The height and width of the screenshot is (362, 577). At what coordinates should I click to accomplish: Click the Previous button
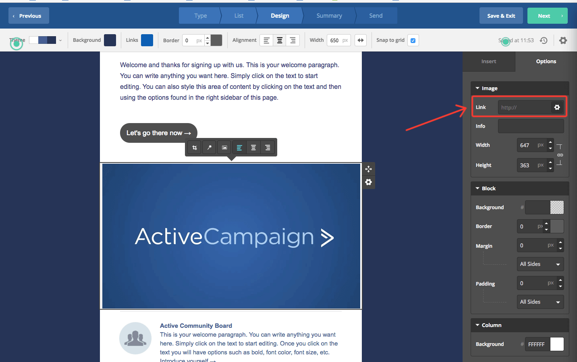coord(29,16)
